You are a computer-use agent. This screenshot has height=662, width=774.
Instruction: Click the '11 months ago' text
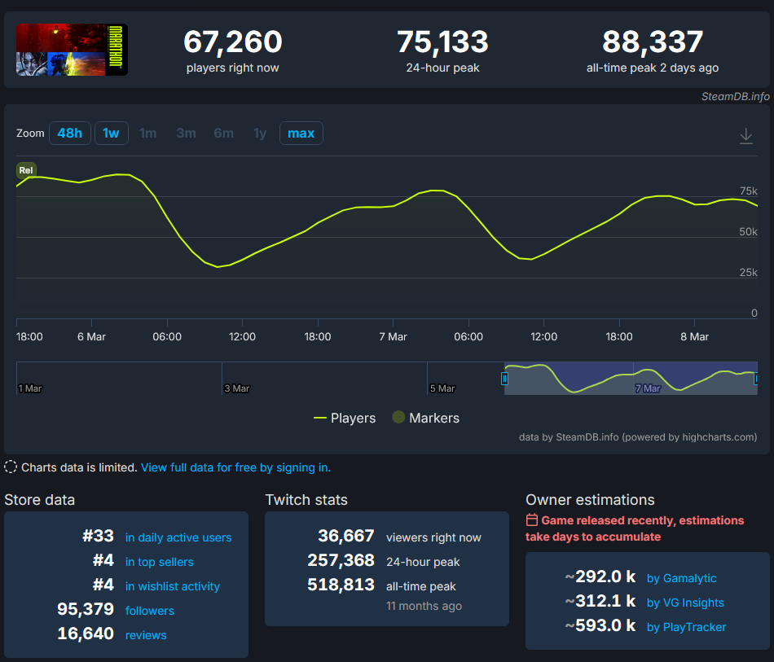[x=424, y=606]
